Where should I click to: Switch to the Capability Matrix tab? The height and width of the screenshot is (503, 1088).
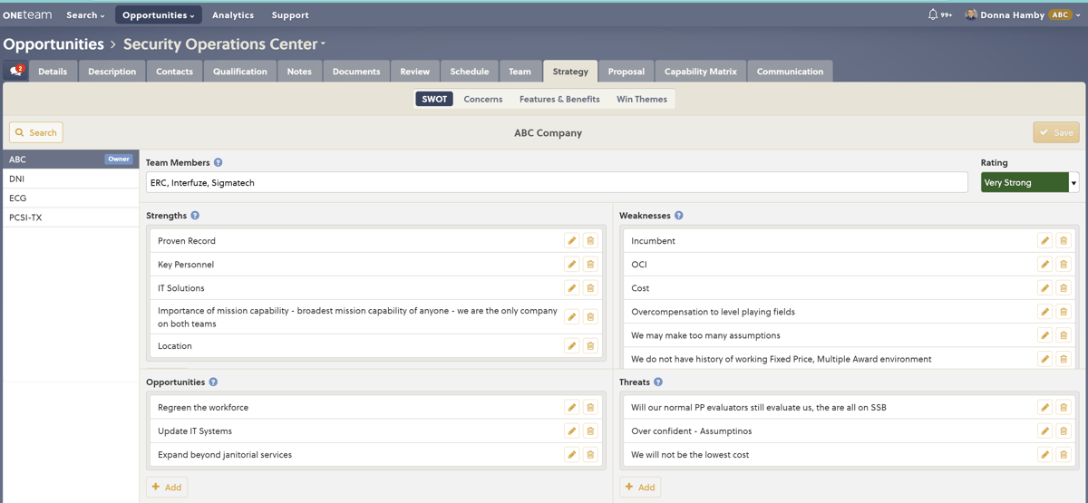(701, 72)
